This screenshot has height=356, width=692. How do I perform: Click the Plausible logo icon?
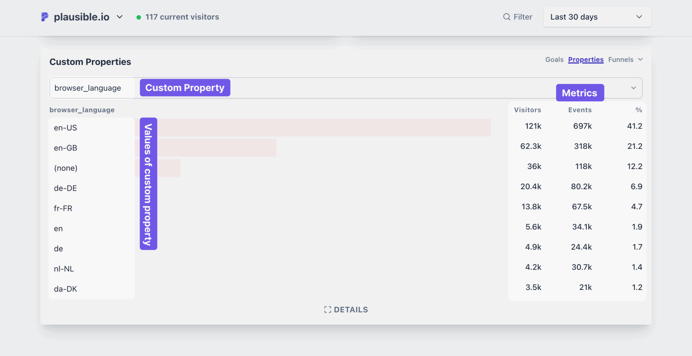click(x=45, y=17)
